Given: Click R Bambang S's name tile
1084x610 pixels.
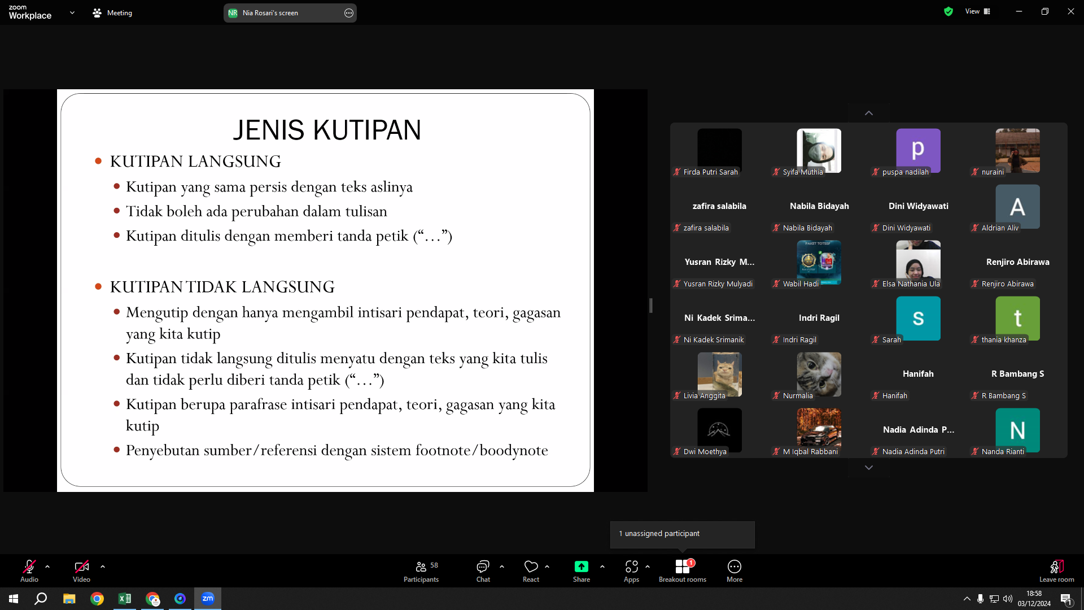Looking at the screenshot, I should point(1018,374).
